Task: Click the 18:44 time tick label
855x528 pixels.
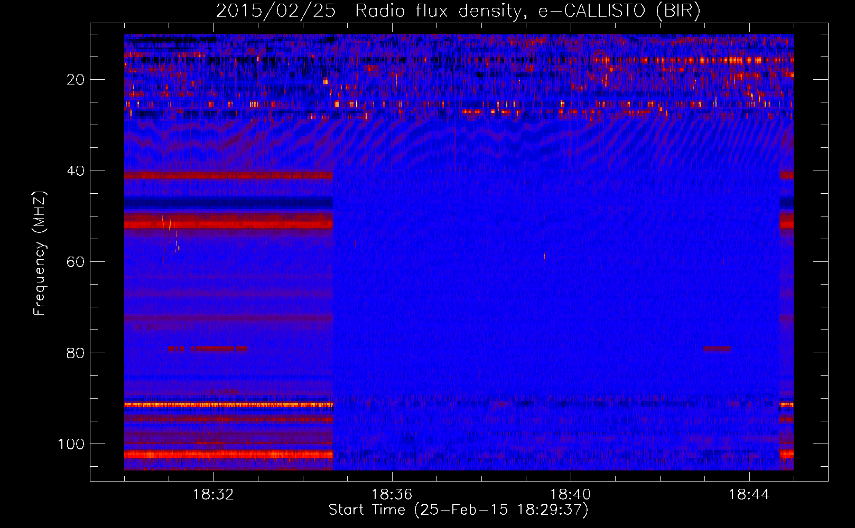Action: coord(749,495)
